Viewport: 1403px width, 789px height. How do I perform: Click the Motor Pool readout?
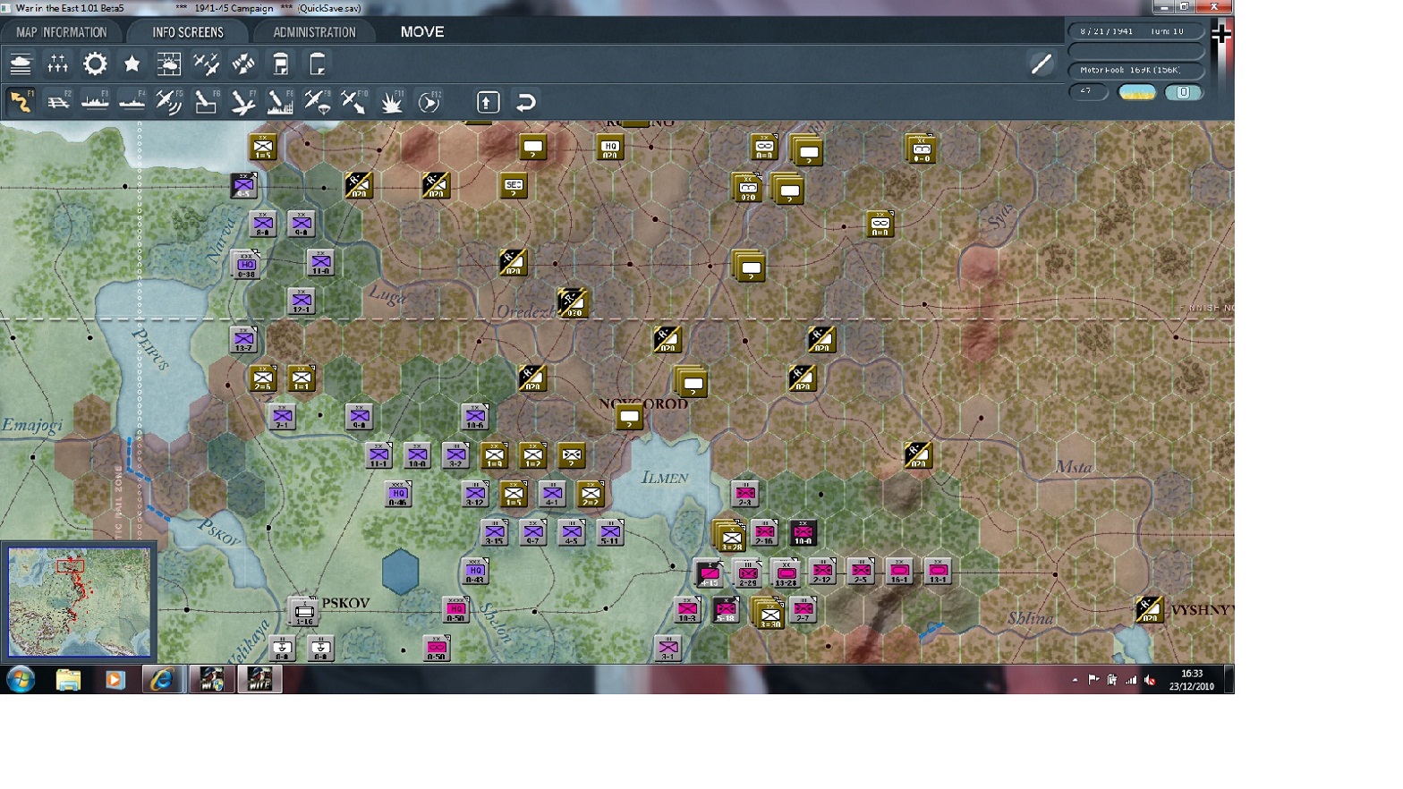pos(1135,70)
